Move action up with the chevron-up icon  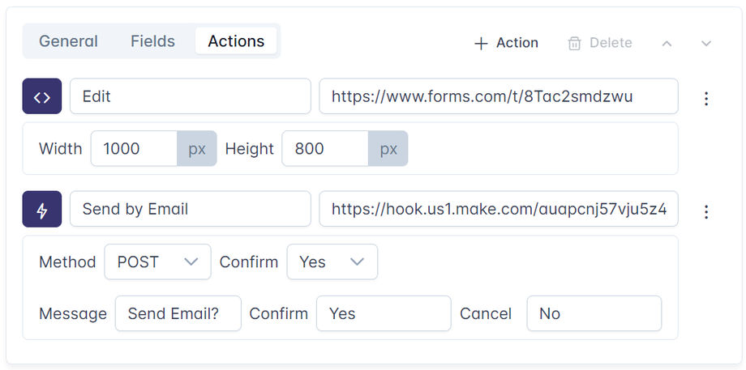click(667, 43)
